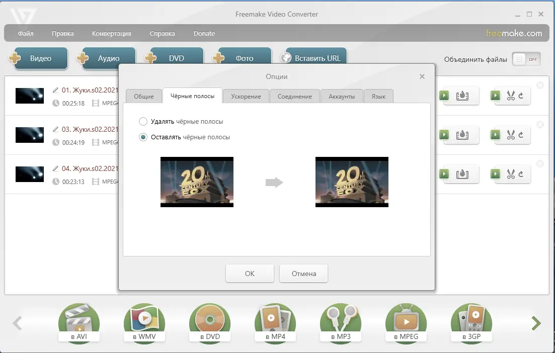Viewport: 555px width, 353px height.
Task: Click the file name '03. Жуки.s02.2021'
Action: pyautogui.click(x=90, y=129)
